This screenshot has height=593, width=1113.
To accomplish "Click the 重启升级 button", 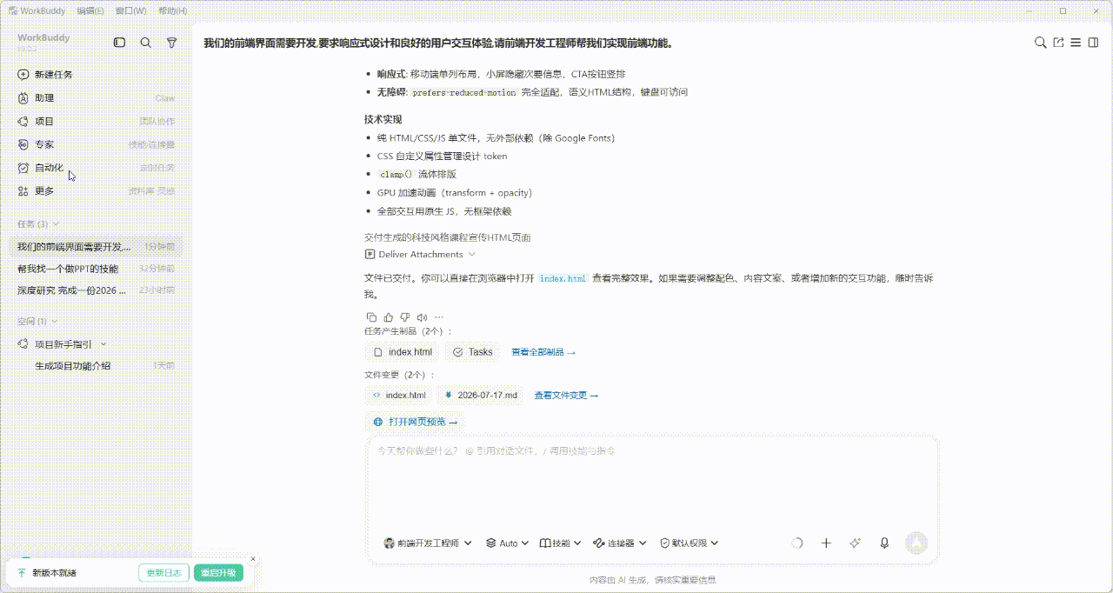I will point(218,573).
